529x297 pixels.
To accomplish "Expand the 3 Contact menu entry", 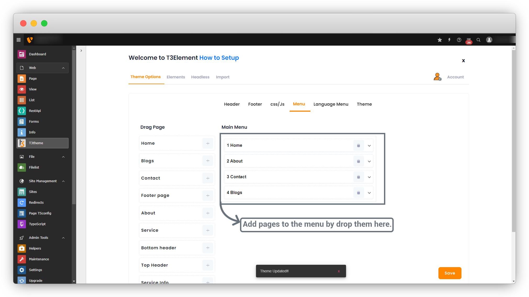I will [369, 177].
